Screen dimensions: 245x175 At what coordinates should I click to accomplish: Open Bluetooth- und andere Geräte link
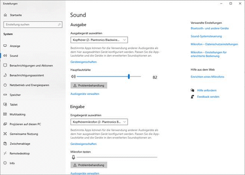click(x=210, y=29)
